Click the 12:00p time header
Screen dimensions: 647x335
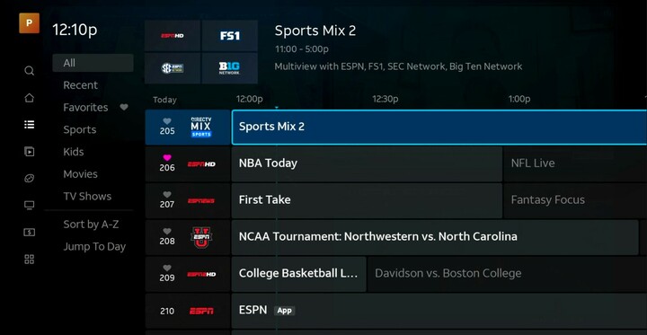pos(249,100)
